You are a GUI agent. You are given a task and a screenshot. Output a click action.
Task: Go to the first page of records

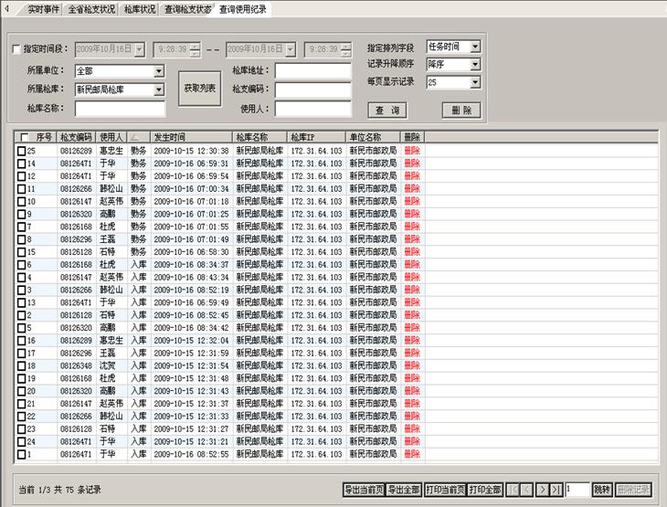pyautogui.click(x=512, y=490)
